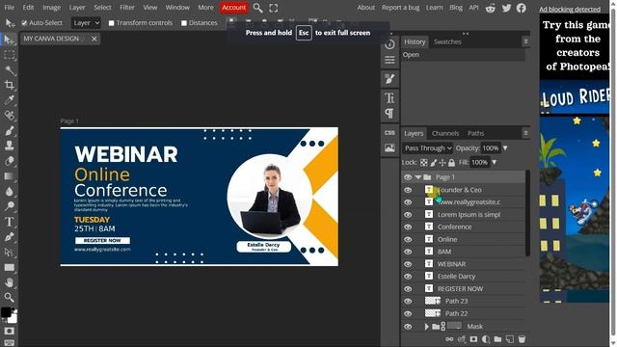The height and width of the screenshot is (347, 617).
Task: Select the Rectangle Select tool
Action: coord(9,55)
